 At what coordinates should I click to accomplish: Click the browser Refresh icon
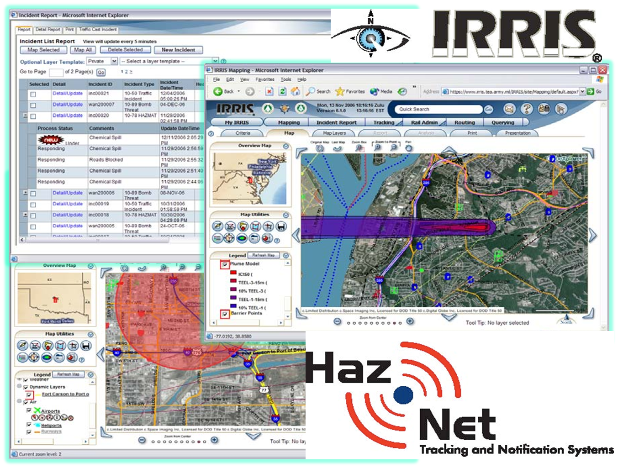click(283, 91)
